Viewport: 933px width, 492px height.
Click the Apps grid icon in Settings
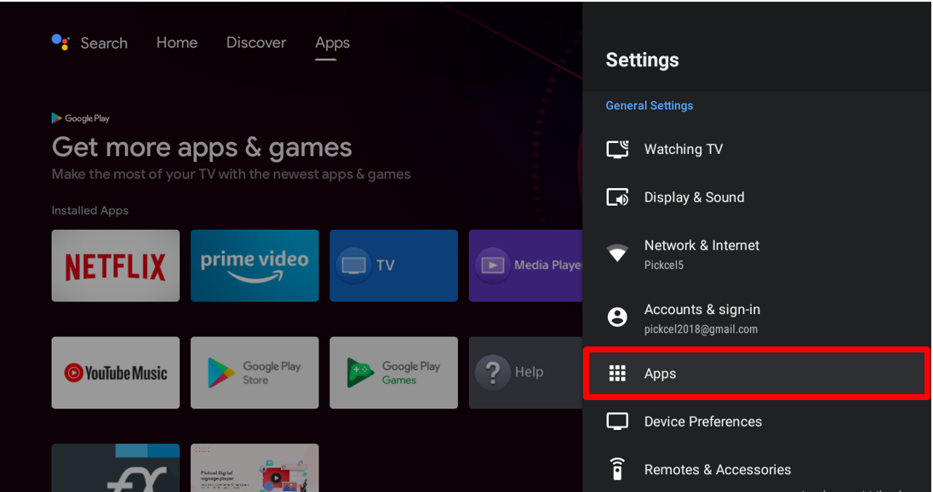[x=617, y=373]
